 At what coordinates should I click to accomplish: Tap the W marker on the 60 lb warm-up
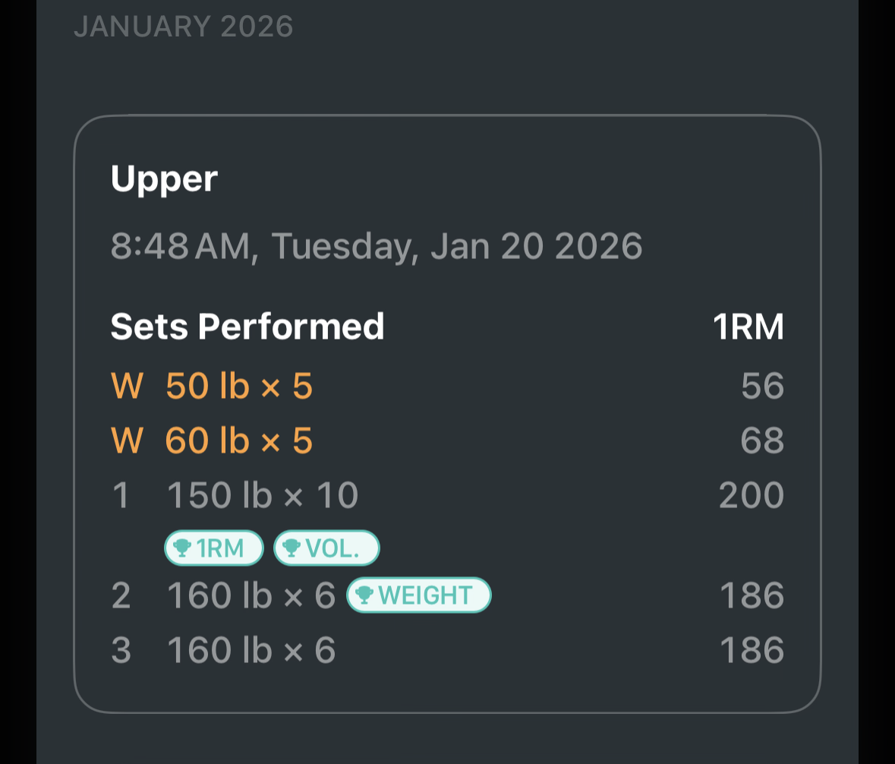coord(126,439)
